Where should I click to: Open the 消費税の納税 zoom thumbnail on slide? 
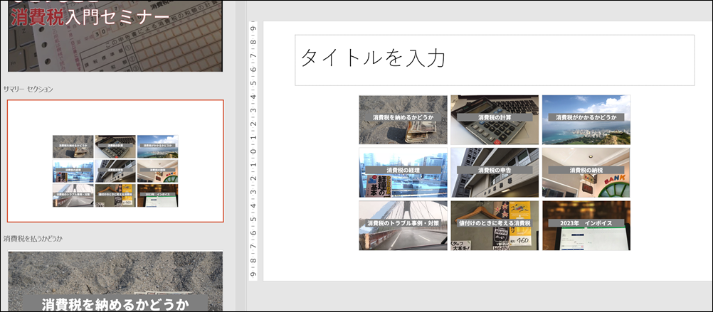(x=586, y=173)
